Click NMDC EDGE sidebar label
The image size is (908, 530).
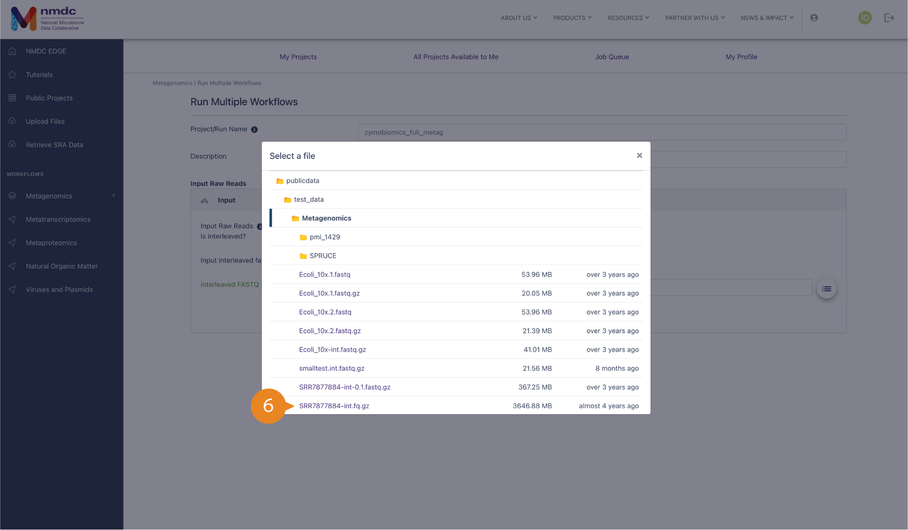(x=46, y=51)
